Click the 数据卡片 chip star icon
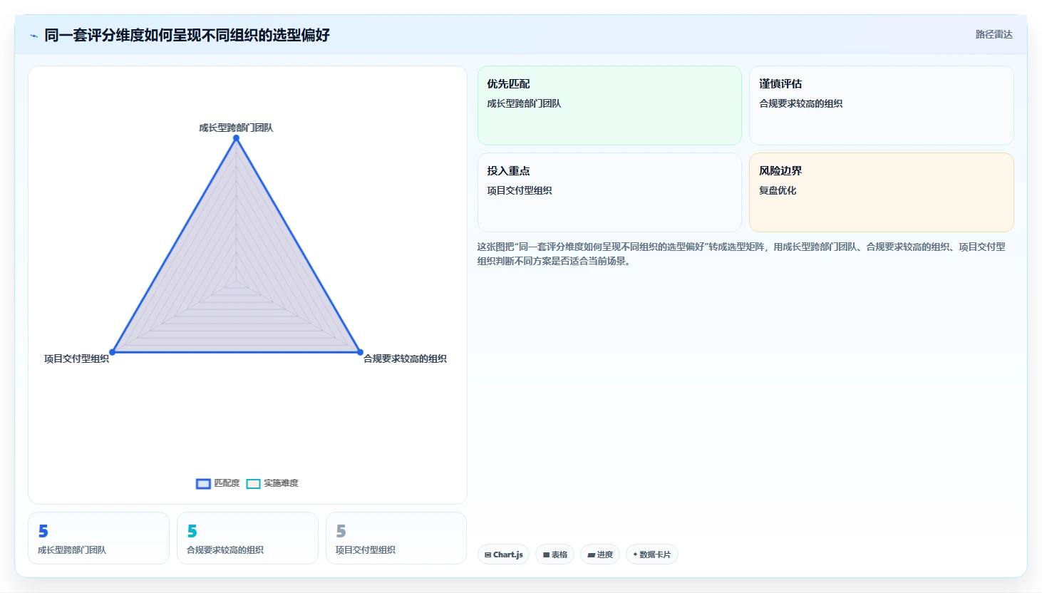The height and width of the screenshot is (593, 1042). coord(635,555)
